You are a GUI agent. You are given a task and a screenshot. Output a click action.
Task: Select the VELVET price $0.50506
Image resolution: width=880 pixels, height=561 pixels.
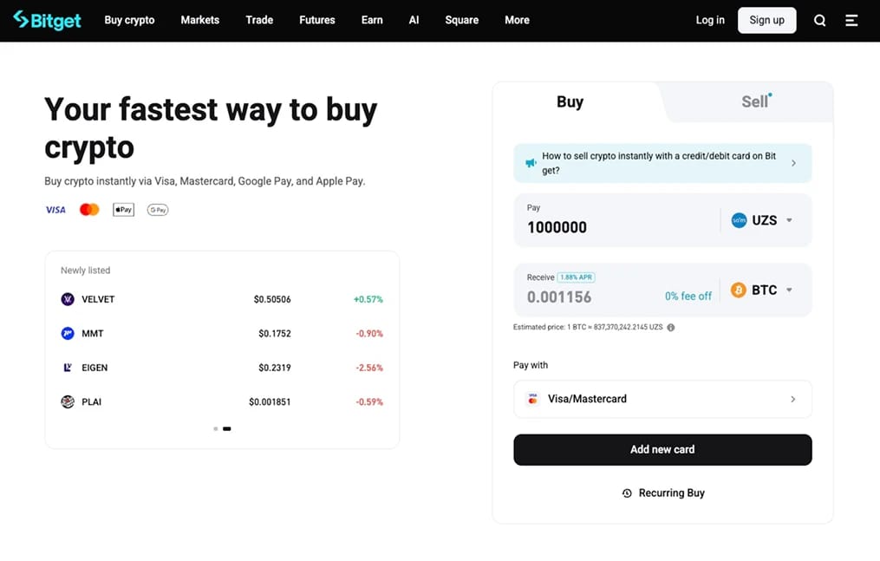coord(272,299)
